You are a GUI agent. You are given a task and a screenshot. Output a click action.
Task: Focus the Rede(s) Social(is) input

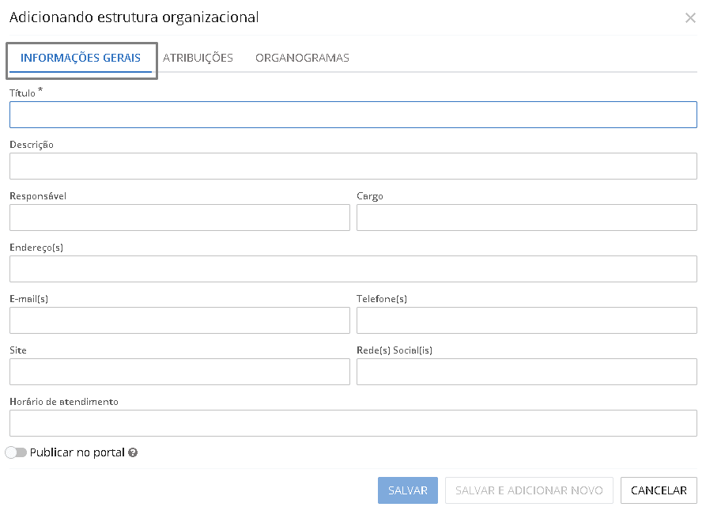[x=527, y=372]
